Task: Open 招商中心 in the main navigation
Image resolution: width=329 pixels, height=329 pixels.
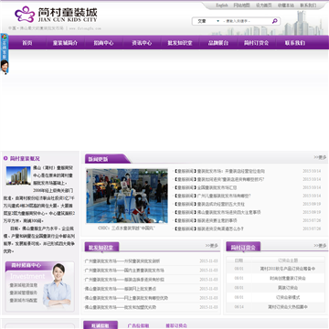Action: click(x=103, y=43)
